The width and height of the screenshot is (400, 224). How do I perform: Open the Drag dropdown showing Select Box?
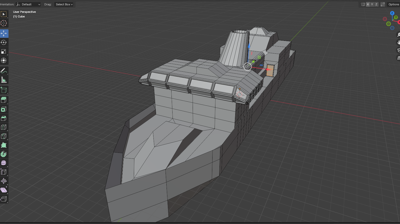(x=64, y=4)
